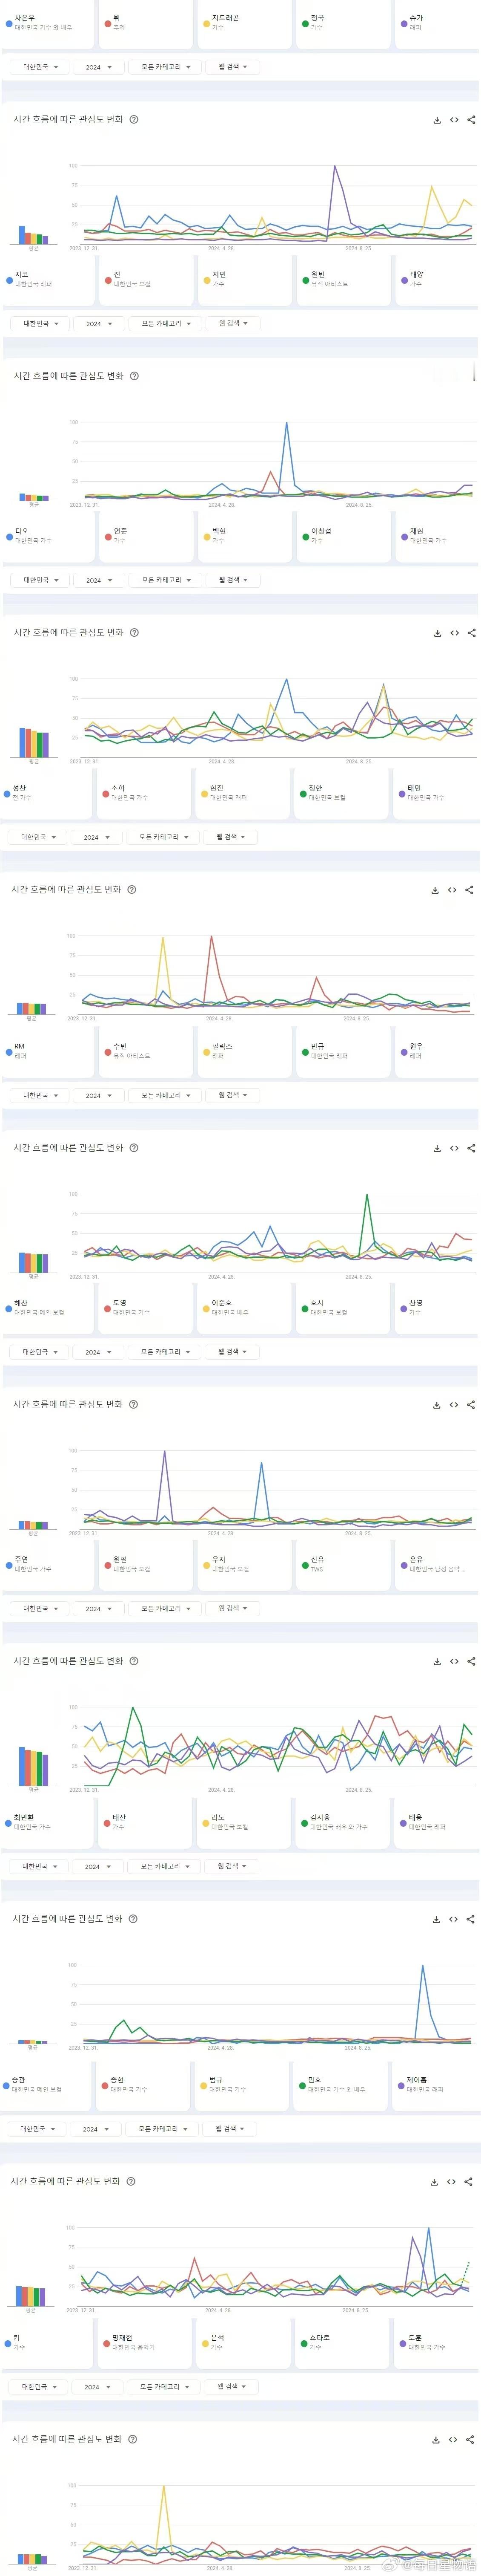The image size is (481, 2576).
Task: Share the 최민환 comparison interest chart
Action: 471,1919
